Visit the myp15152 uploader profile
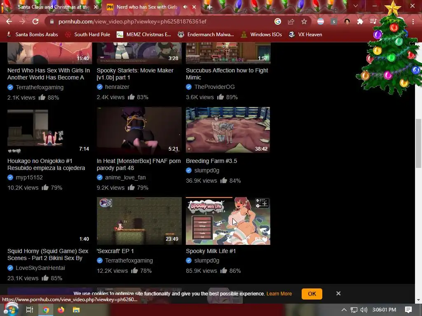The width and height of the screenshot is (422, 316). point(29,177)
